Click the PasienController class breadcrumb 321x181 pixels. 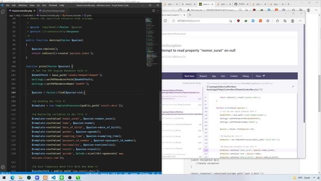point(72,16)
